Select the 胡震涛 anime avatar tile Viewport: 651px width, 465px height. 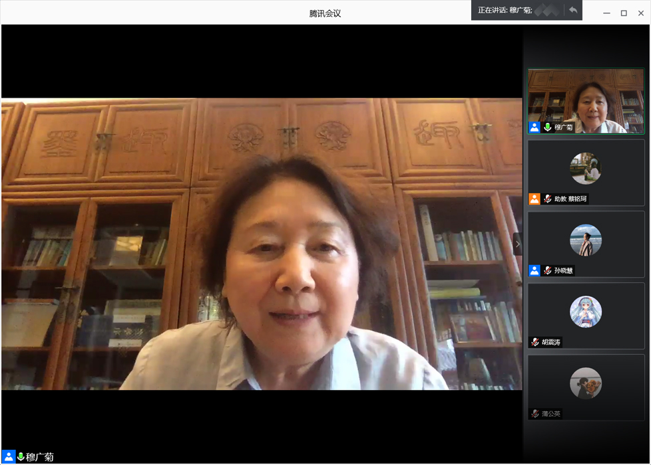pos(586,312)
